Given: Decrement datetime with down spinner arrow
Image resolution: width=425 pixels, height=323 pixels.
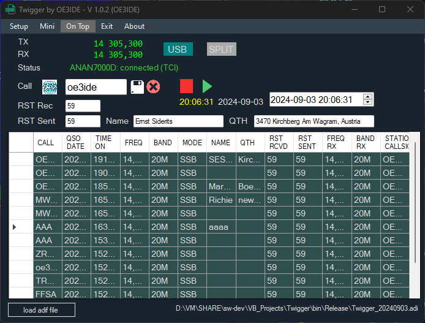Looking at the screenshot, I should [x=367, y=102].
